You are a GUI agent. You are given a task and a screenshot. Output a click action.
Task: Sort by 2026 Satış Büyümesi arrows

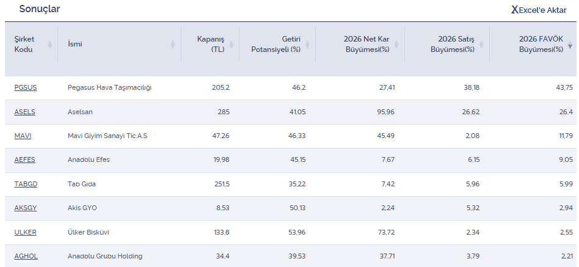(x=481, y=44)
